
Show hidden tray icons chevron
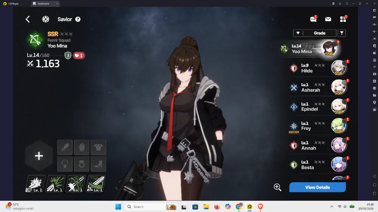[332, 207]
